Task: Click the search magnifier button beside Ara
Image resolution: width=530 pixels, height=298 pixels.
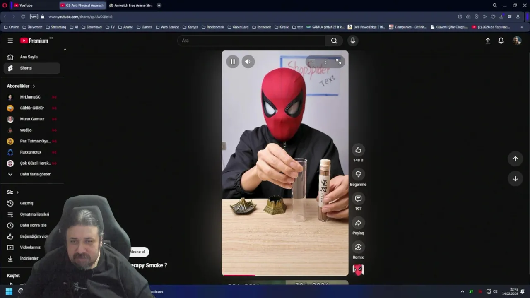Action: [x=334, y=41]
